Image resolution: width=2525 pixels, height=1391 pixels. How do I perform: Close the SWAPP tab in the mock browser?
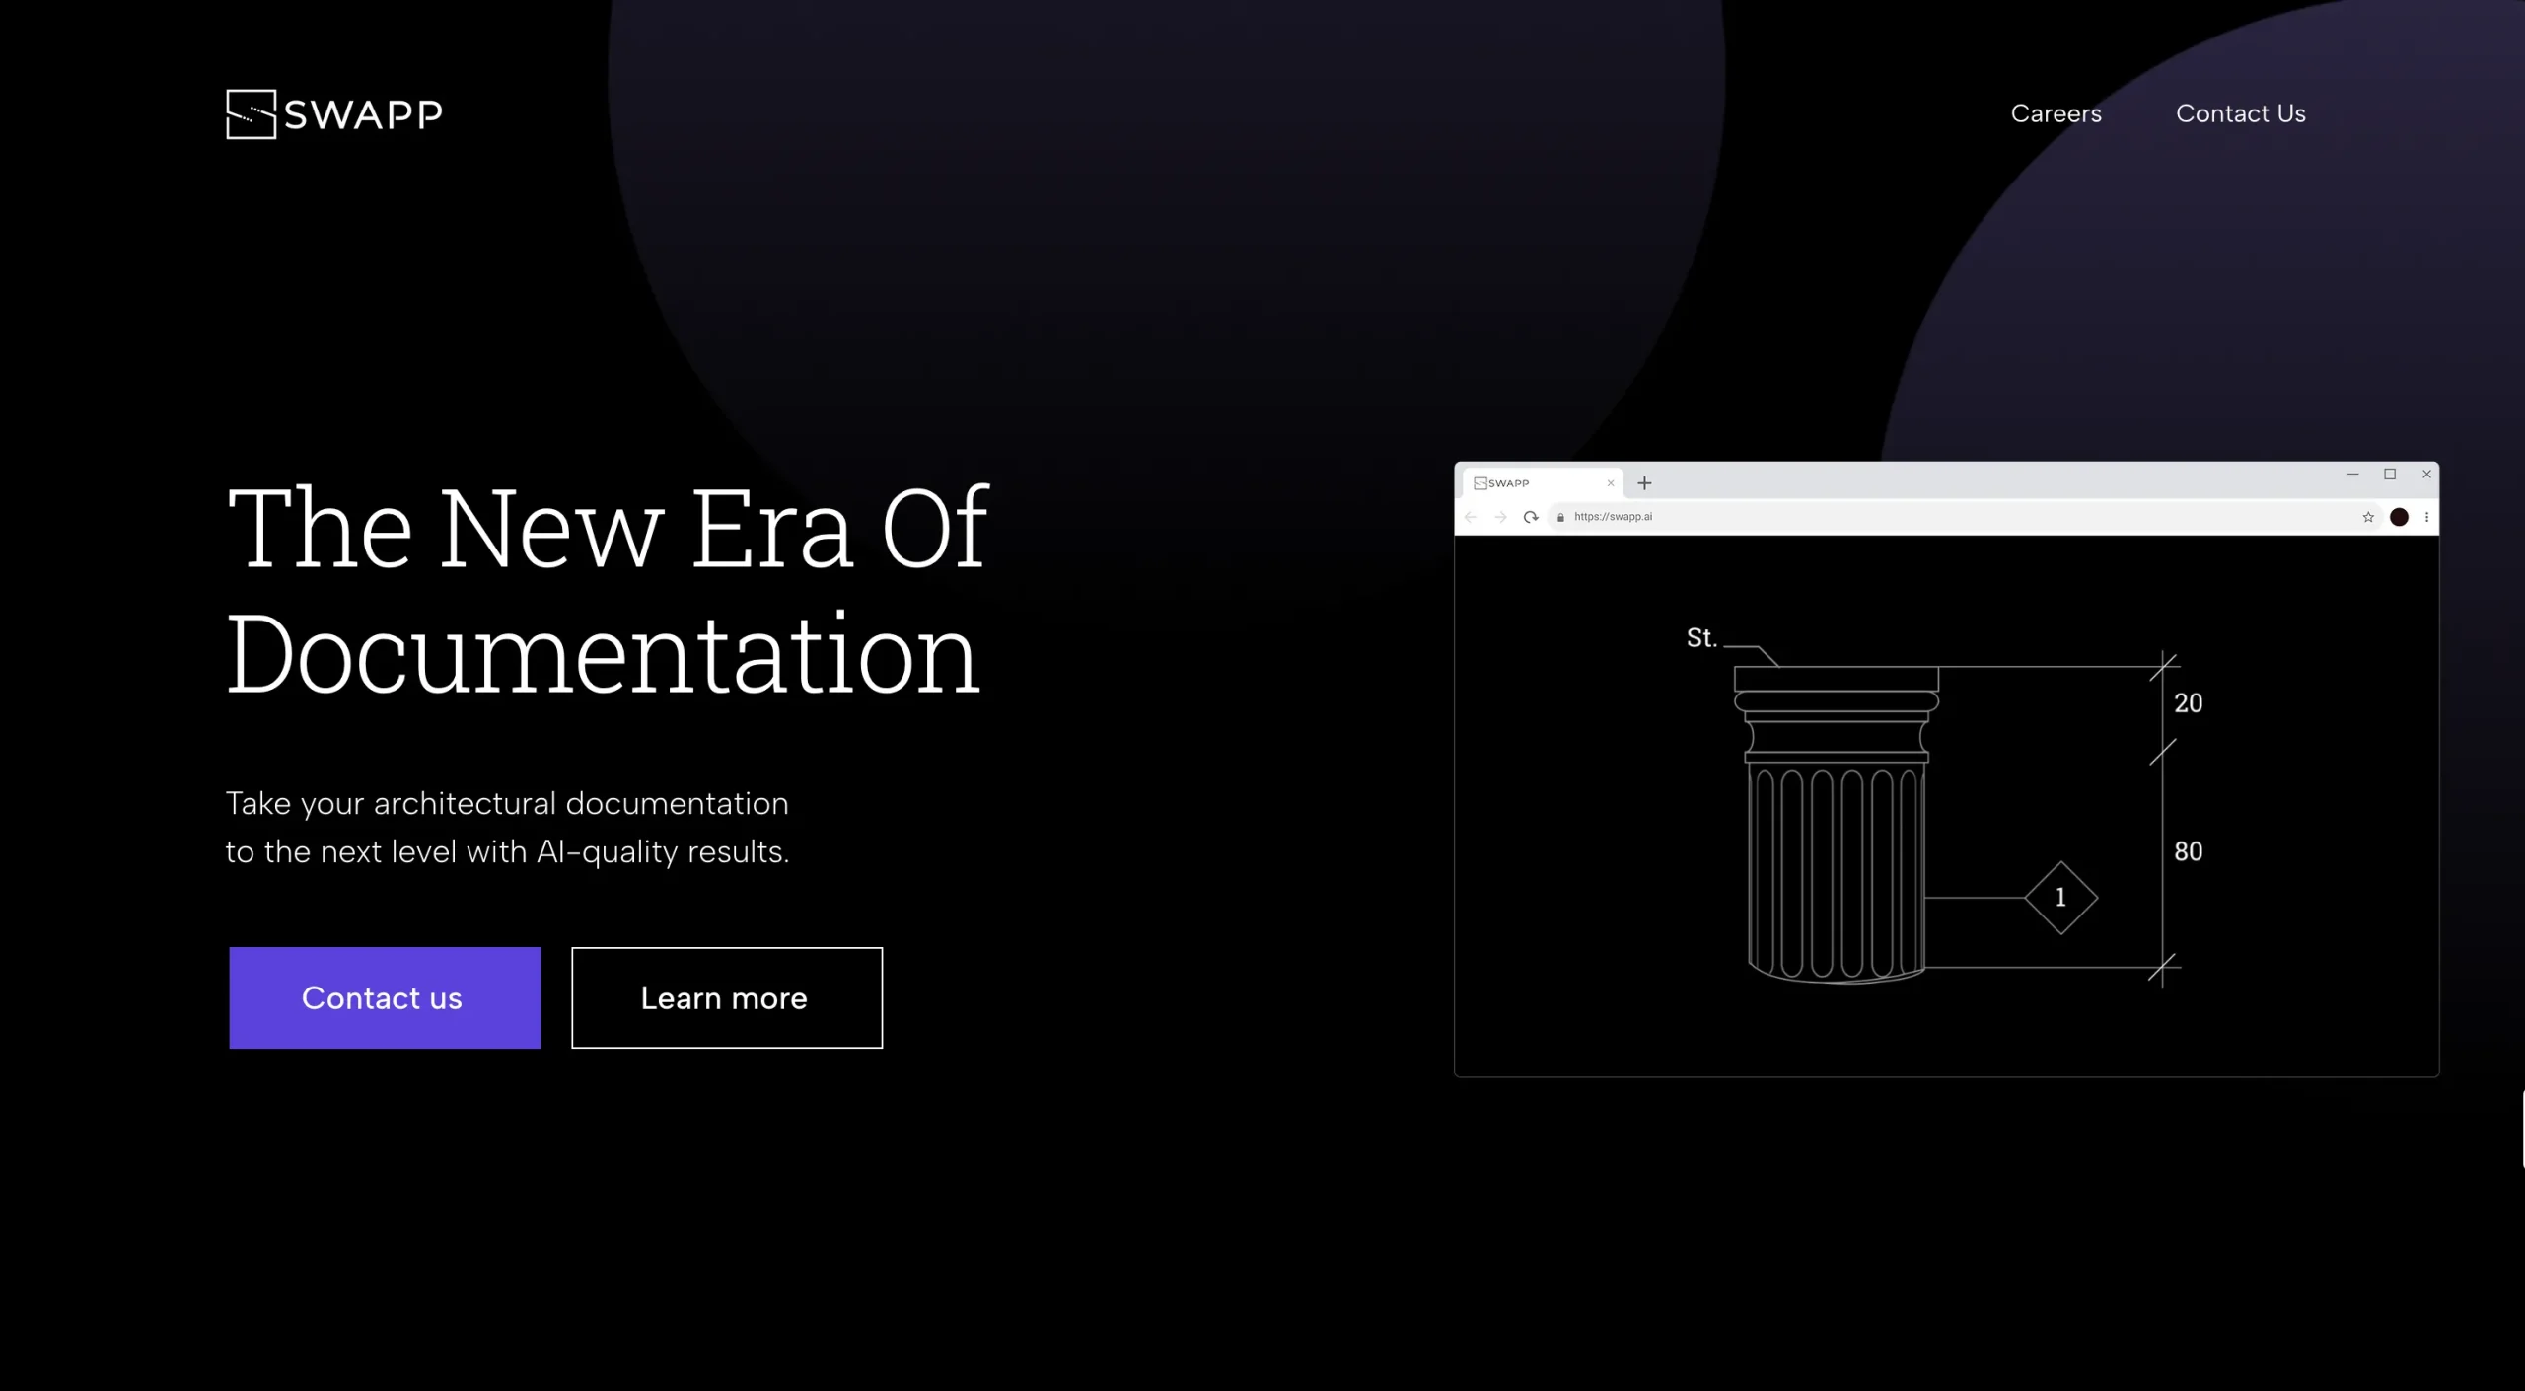[1611, 483]
